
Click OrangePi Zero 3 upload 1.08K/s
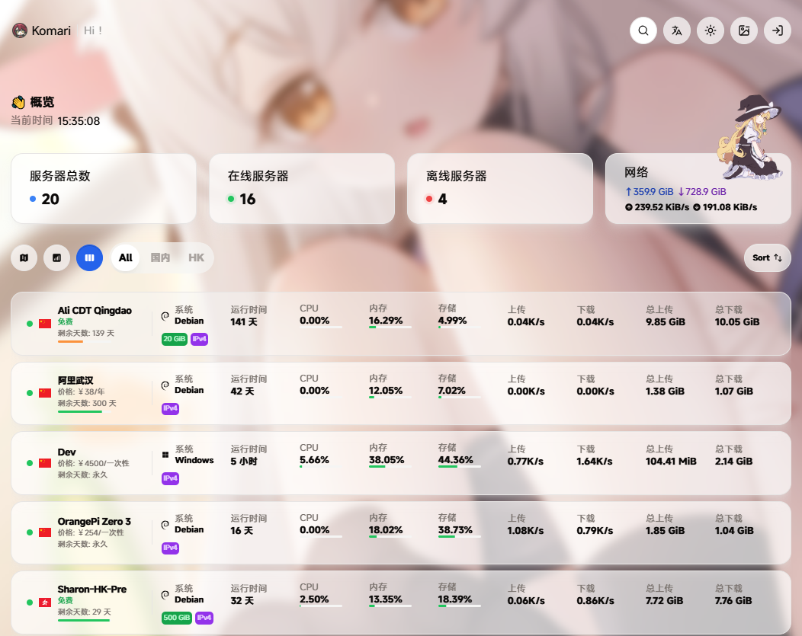[x=525, y=531]
